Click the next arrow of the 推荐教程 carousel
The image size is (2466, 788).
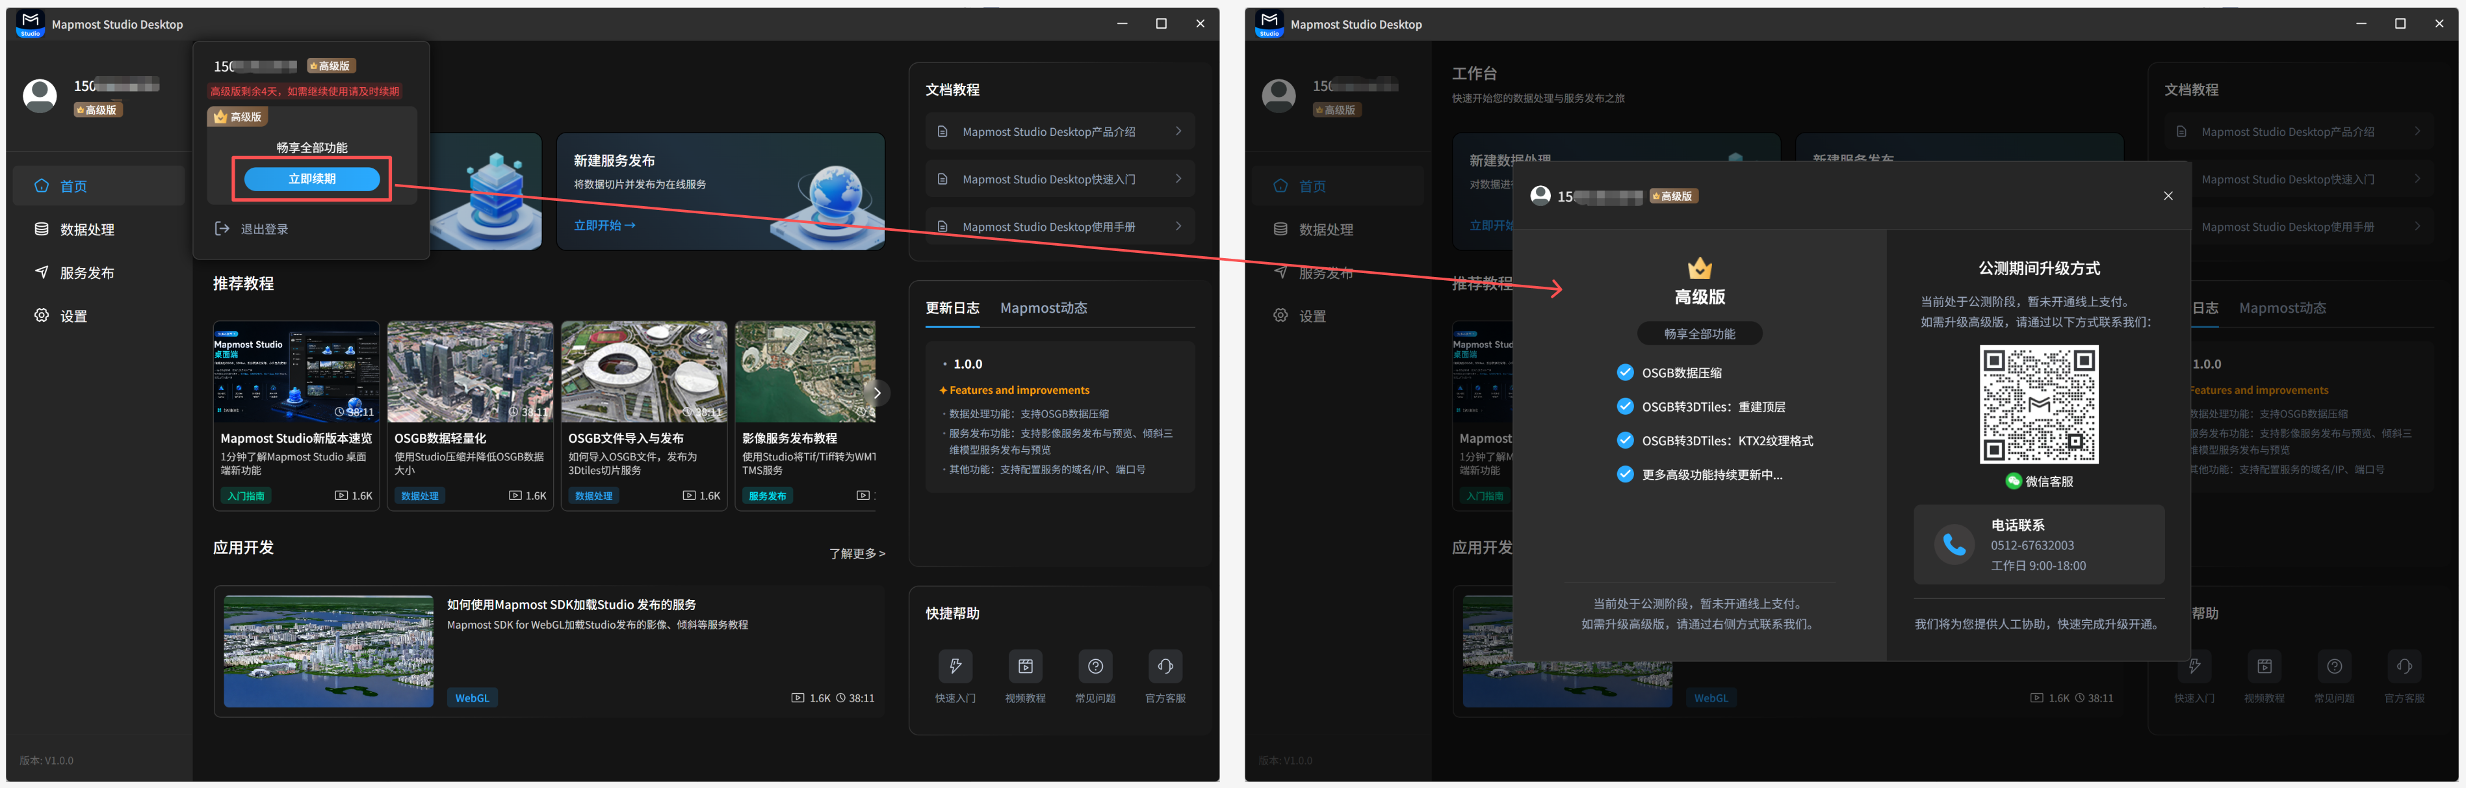(x=876, y=393)
